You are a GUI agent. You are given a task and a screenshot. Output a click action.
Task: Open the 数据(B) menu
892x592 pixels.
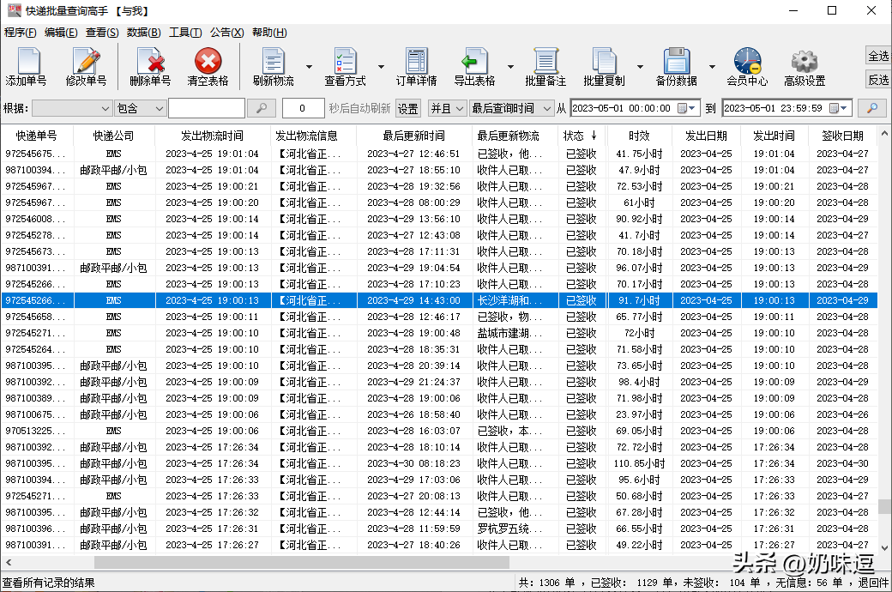click(x=143, y=33)
